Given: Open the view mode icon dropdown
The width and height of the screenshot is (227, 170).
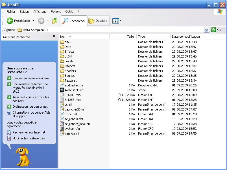Looking at the screenshot, I should pos(117,21).
